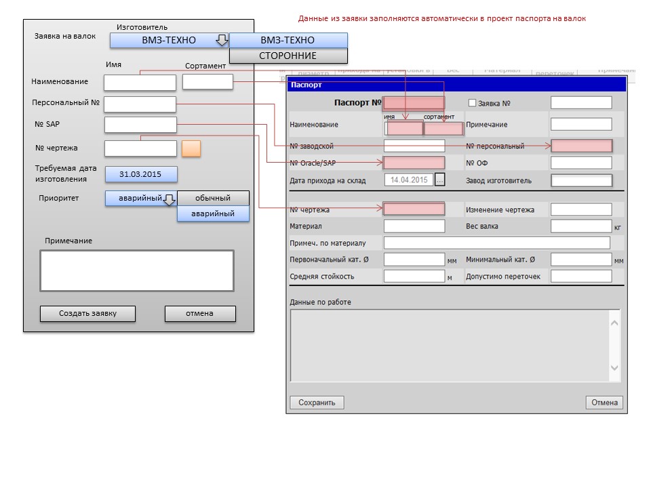
Task: Open the Изготовитель ВМЗ-ТЕХНО dropdown
Action: [x=169, y=40]
